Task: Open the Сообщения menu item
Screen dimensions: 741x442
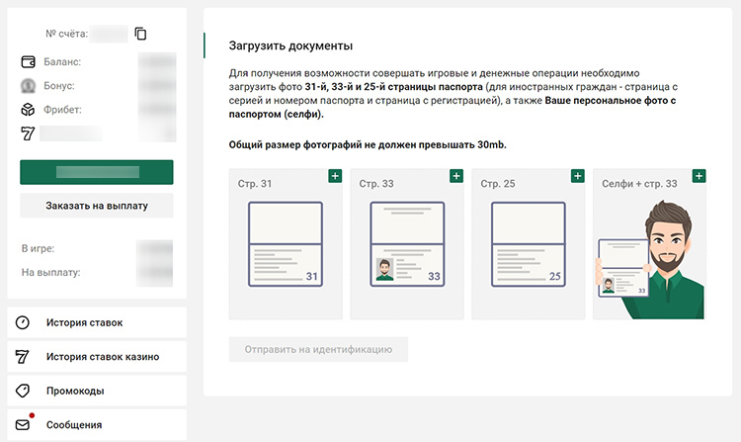Action: coord(97,424)
